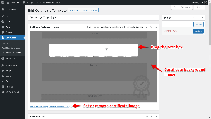Click the Tools wrench icon
Screen dimensions: 211x119
(x=3, y=81)
